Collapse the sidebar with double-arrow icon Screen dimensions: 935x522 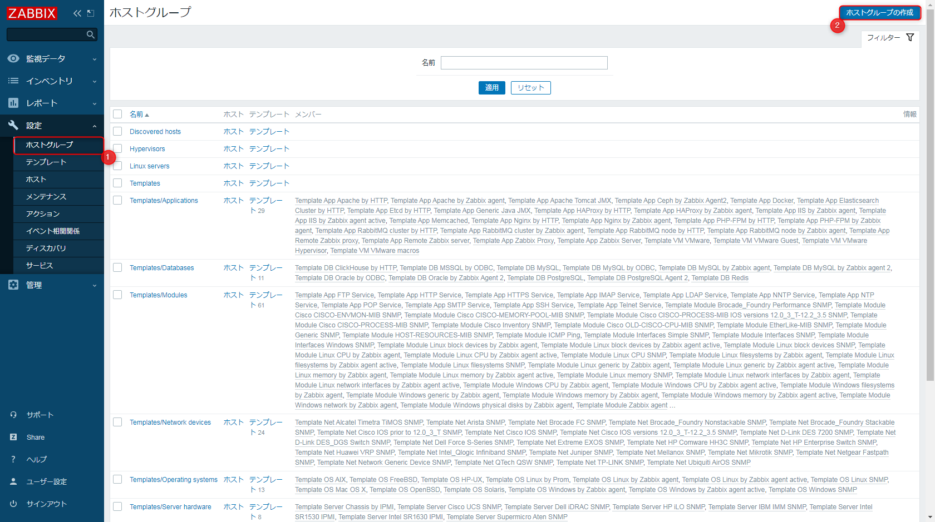[77, 13]
